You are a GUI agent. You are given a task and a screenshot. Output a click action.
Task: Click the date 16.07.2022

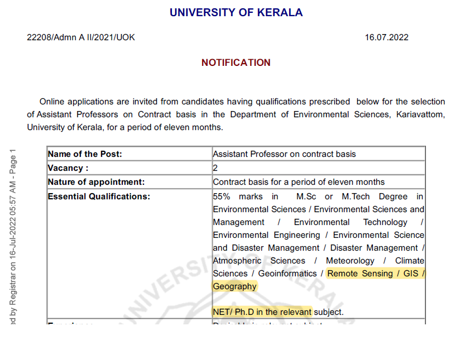(386, 37)
